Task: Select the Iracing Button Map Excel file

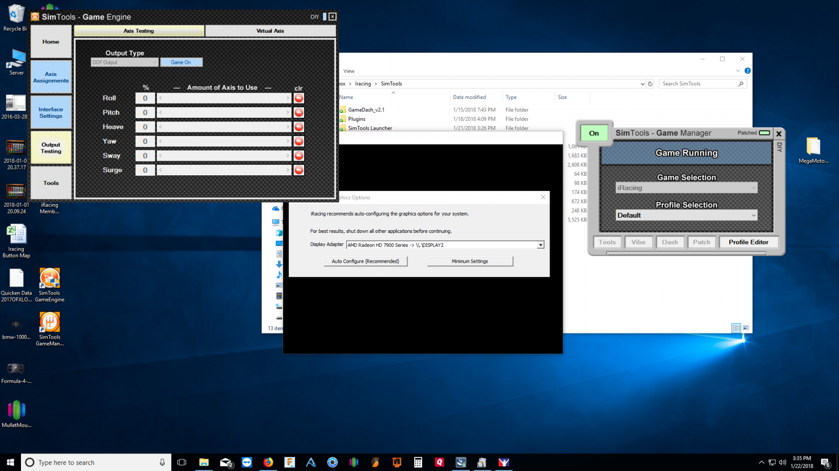Action: point(16,241)
